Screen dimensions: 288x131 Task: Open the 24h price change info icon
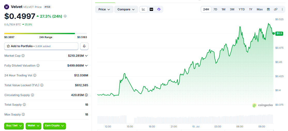click(x=65, y=16)
